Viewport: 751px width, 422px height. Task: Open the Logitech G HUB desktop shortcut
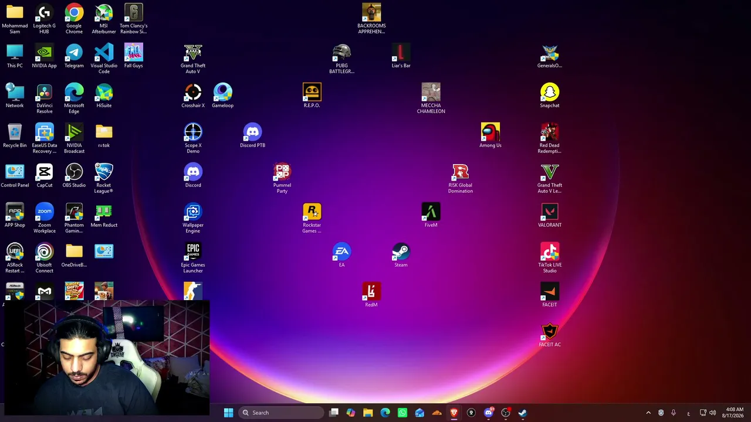pos(44,18)
